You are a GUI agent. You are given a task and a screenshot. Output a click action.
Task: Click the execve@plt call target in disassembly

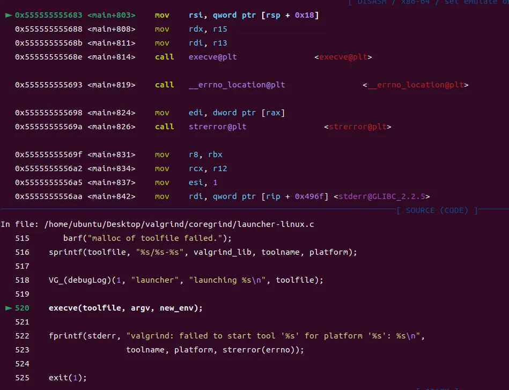(212, 57)
